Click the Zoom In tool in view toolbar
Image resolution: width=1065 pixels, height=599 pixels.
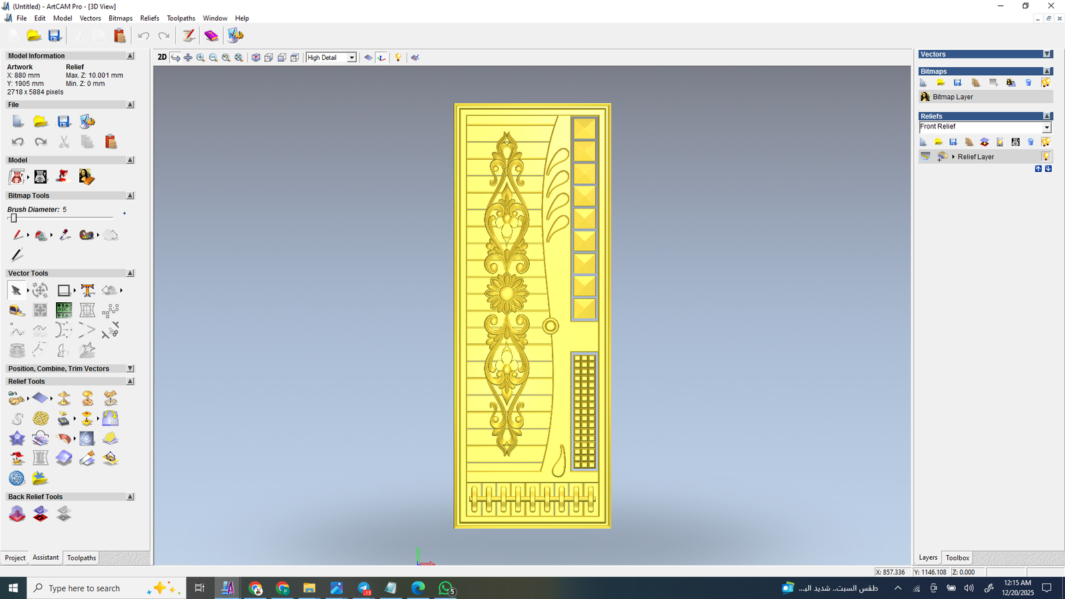pos(200,58)
